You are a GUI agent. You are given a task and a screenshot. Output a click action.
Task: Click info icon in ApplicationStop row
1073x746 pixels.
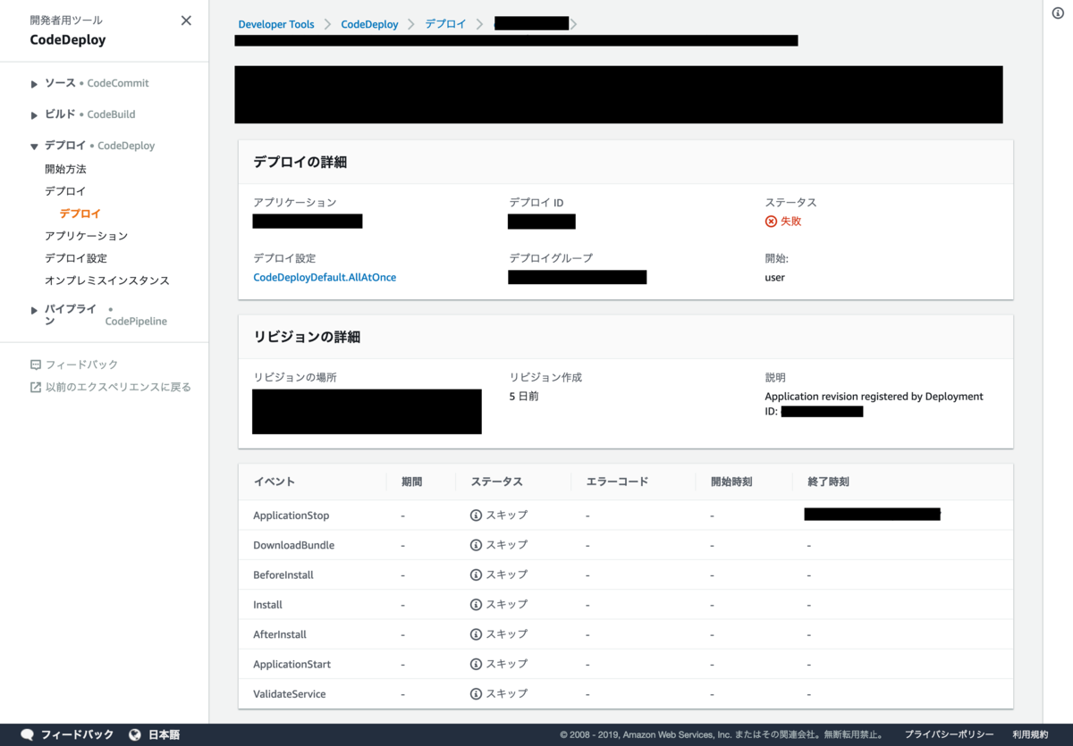476,515
